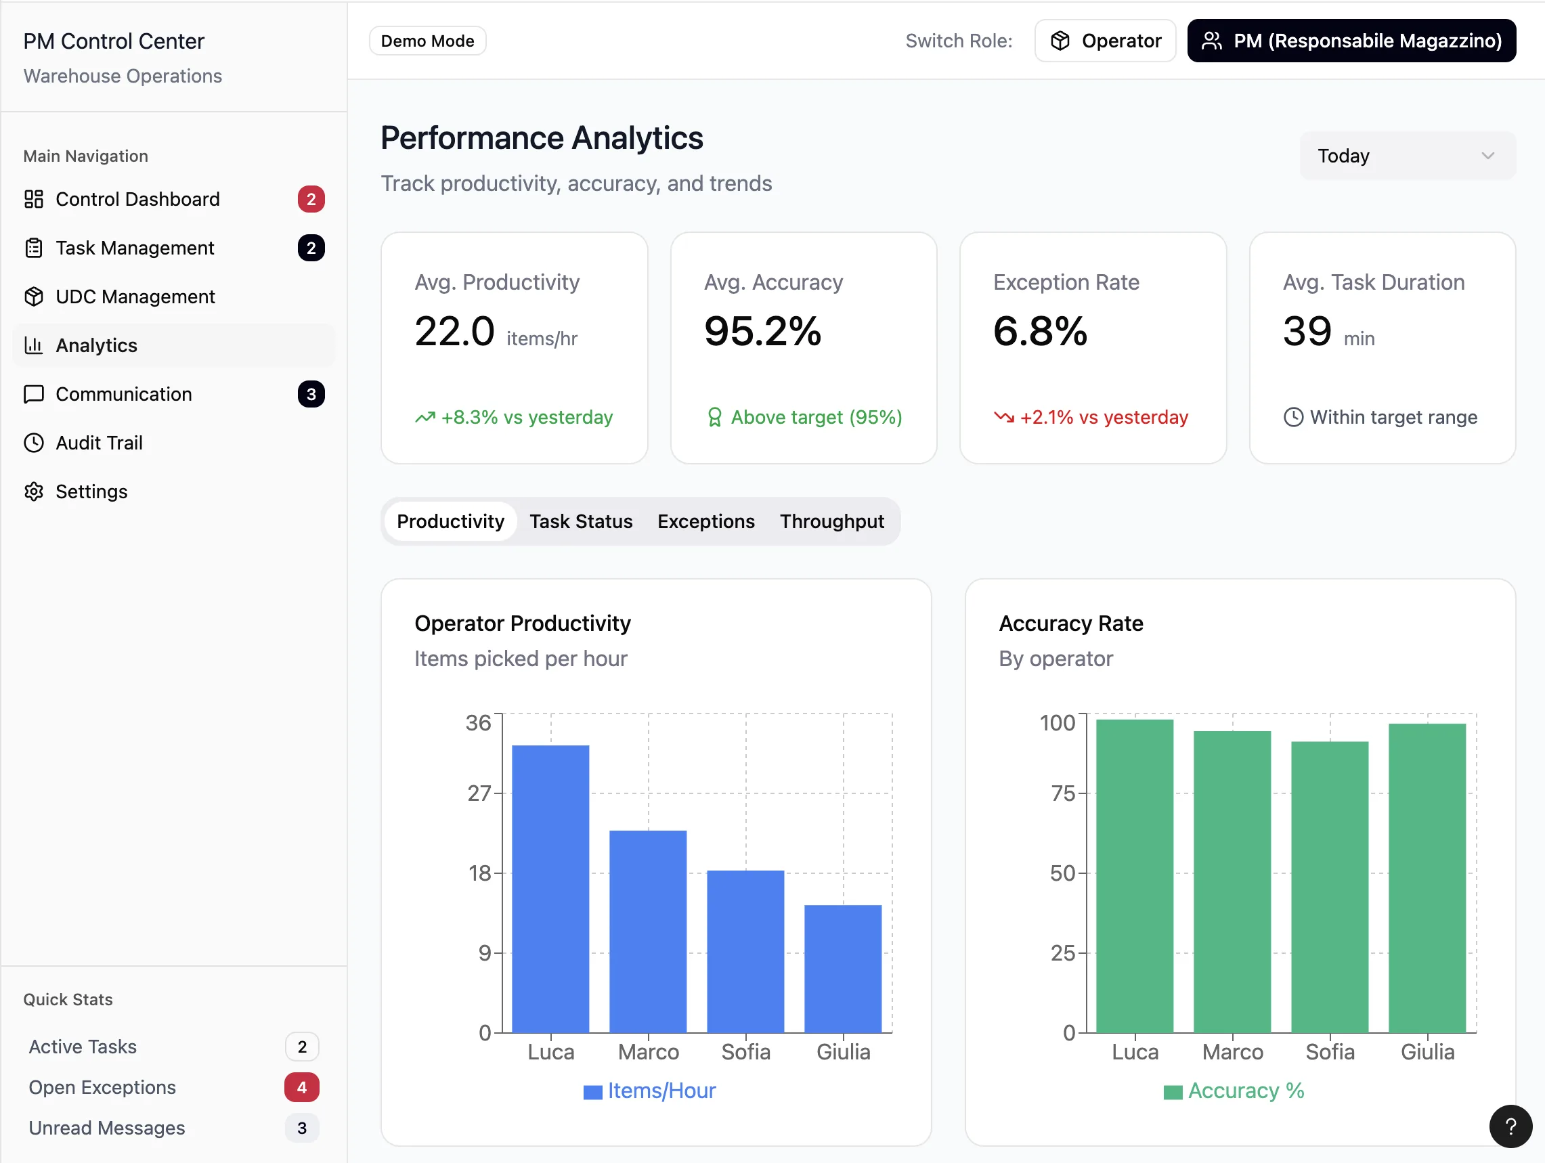
Task: Click the trending-down arrow in Exception Rate
Action: (x=1003, y=417)
